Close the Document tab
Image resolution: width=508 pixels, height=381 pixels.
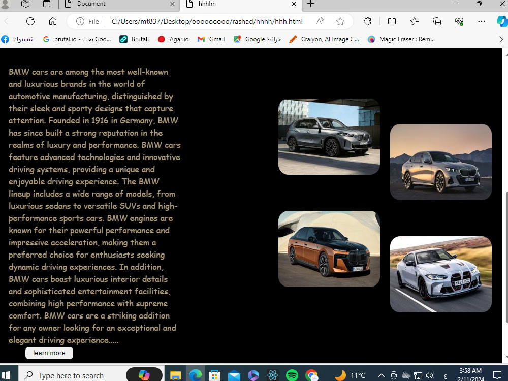(x=172, y=4)
